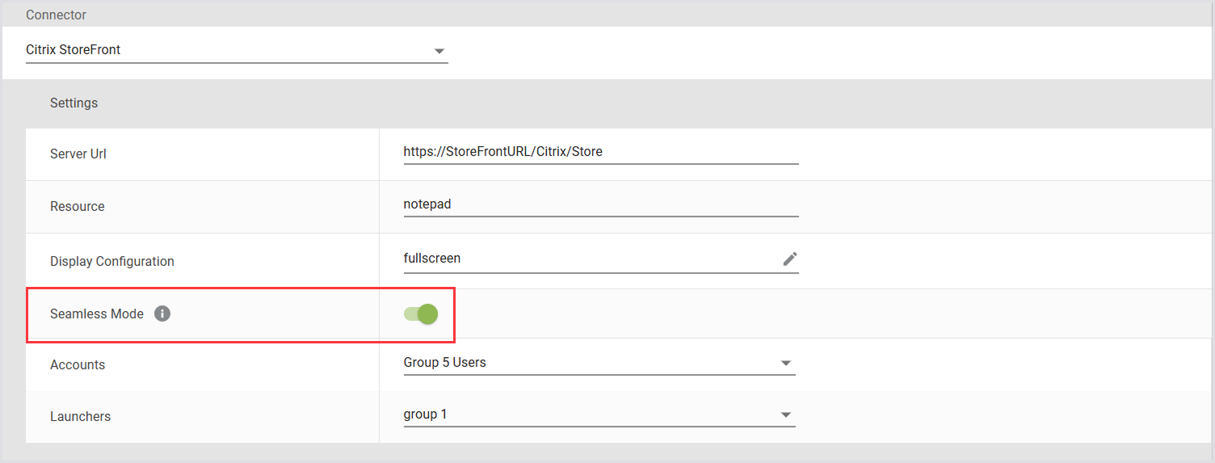Open the Accounts dropdown arrow
Viewport: 1215px width, 463px height.
[x=785, y=364]
